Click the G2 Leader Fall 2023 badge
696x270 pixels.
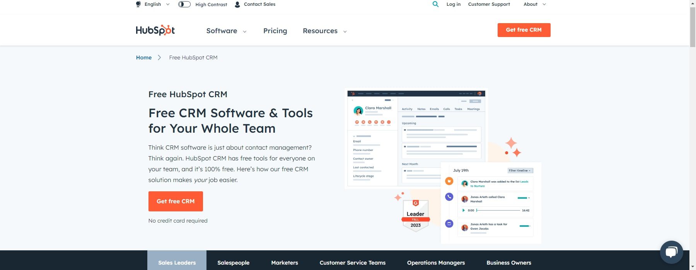point(416,215)
